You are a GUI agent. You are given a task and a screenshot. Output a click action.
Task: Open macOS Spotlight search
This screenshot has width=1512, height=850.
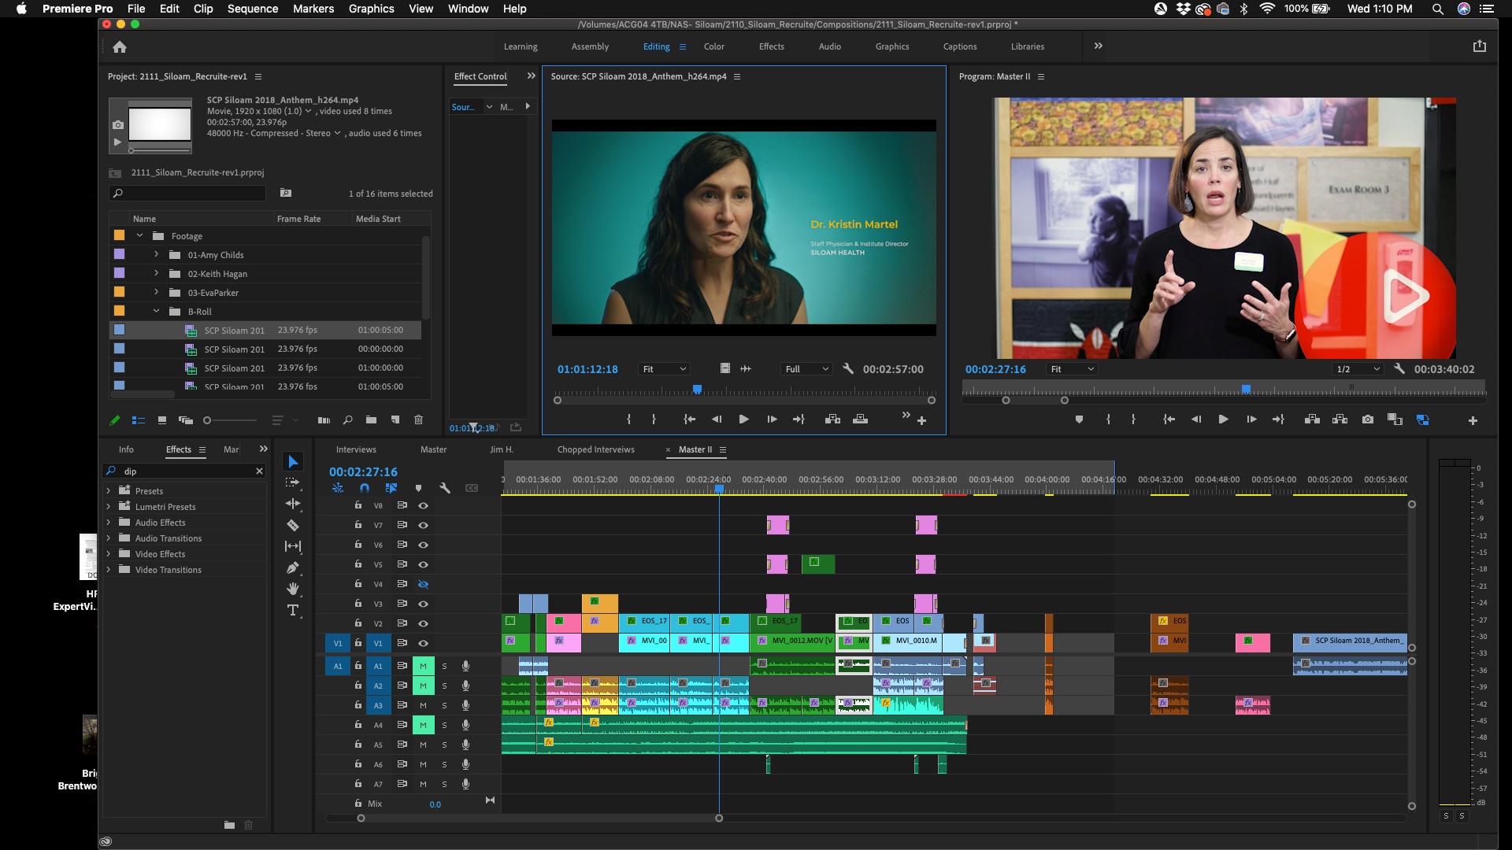tap(1437, 9)
